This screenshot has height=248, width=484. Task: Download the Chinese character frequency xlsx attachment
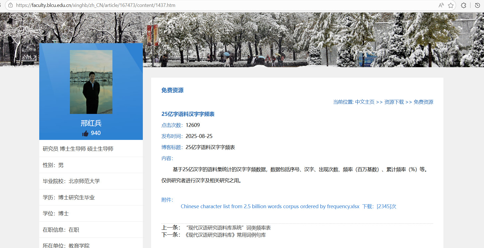click(x=270, y=207)
